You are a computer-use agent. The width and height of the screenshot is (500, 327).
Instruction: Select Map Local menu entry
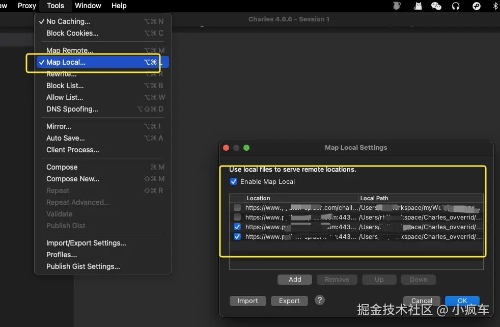pyautogui.click(x=103, y=62)
